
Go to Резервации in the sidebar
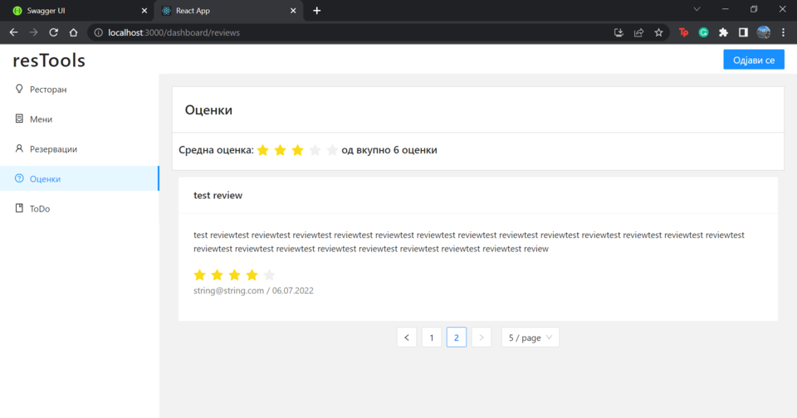(53, 149)
